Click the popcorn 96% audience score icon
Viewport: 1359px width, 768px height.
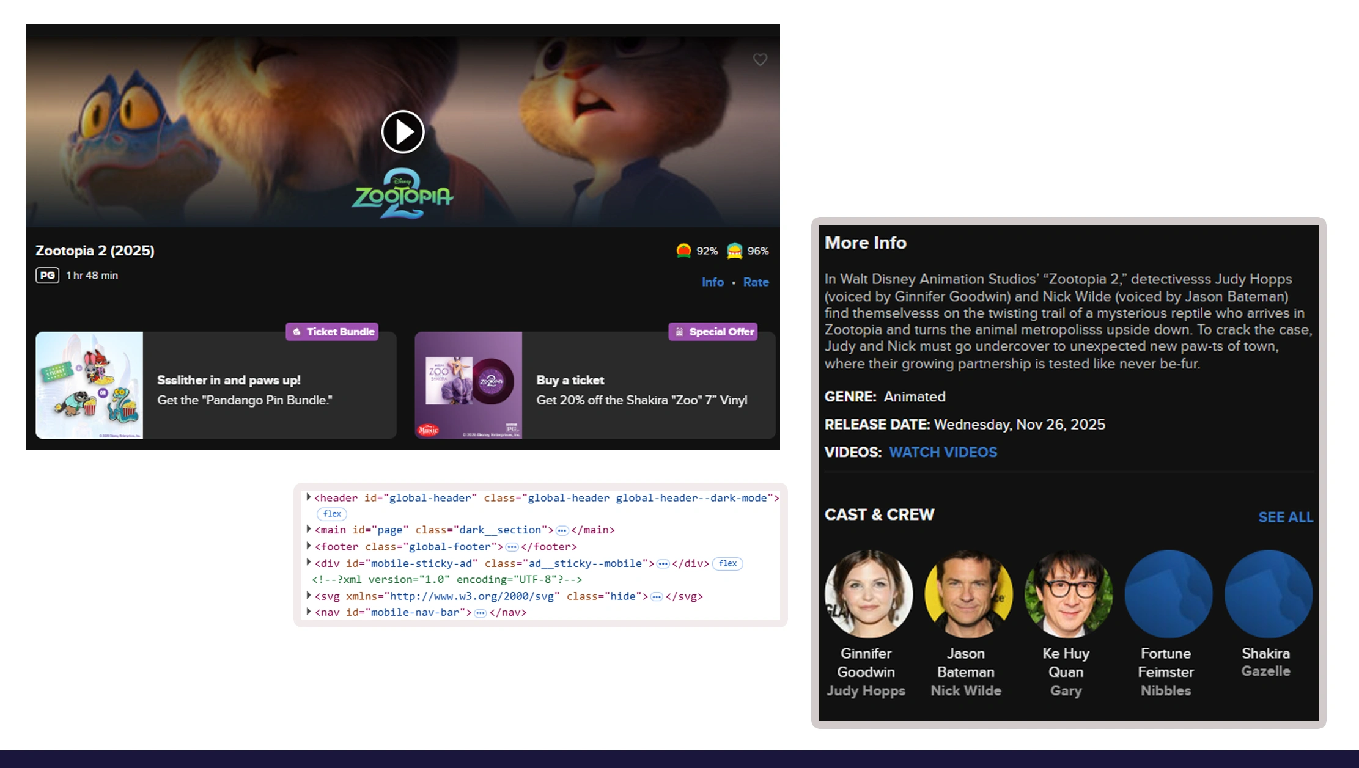(734, 251)
